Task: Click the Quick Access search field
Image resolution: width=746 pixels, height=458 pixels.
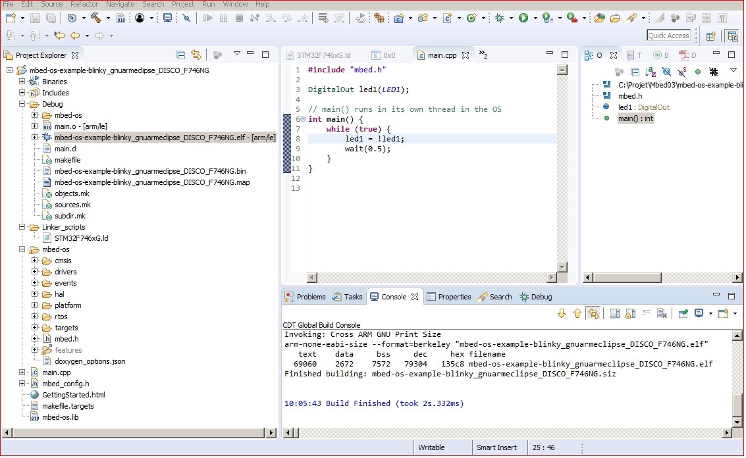Action: [668, 36]
